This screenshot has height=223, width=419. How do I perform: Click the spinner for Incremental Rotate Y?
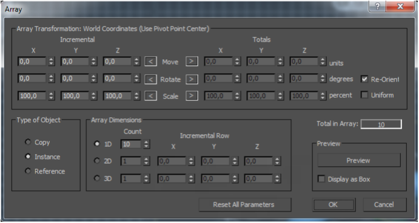93,79
